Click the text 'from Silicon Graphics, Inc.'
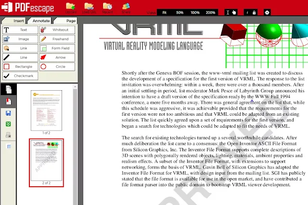This screenshot has width=308, height=205. pyautogui.click(x=150, y=149)
